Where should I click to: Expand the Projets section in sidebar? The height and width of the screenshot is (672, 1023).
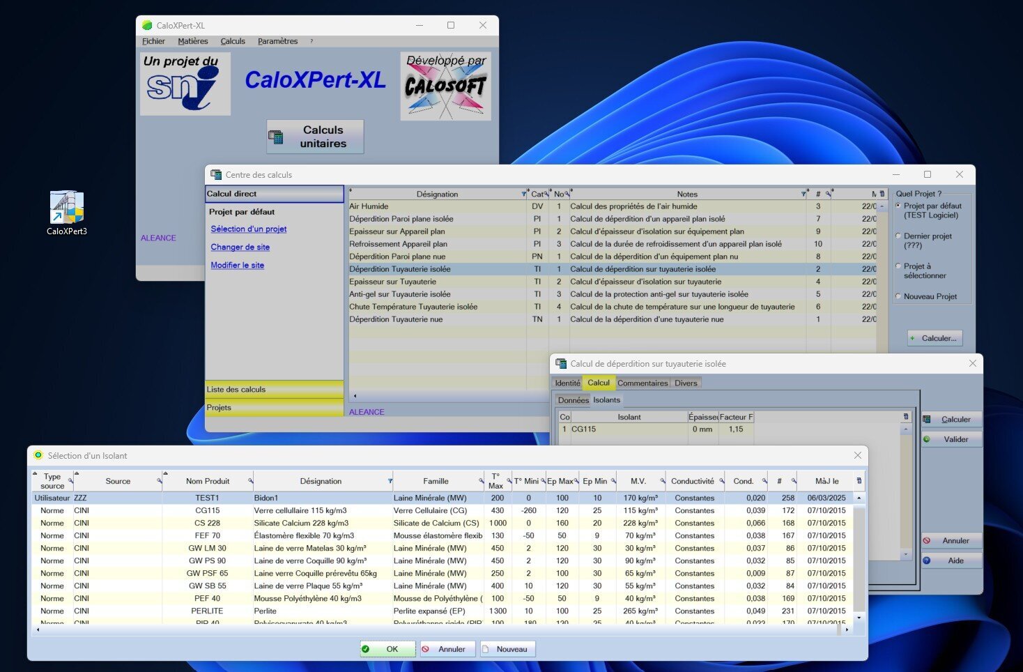tap(275, 407)
